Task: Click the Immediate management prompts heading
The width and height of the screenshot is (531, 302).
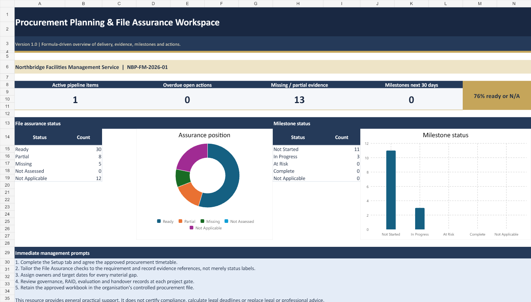Action: pyautogui.click(x=52, y=253)
